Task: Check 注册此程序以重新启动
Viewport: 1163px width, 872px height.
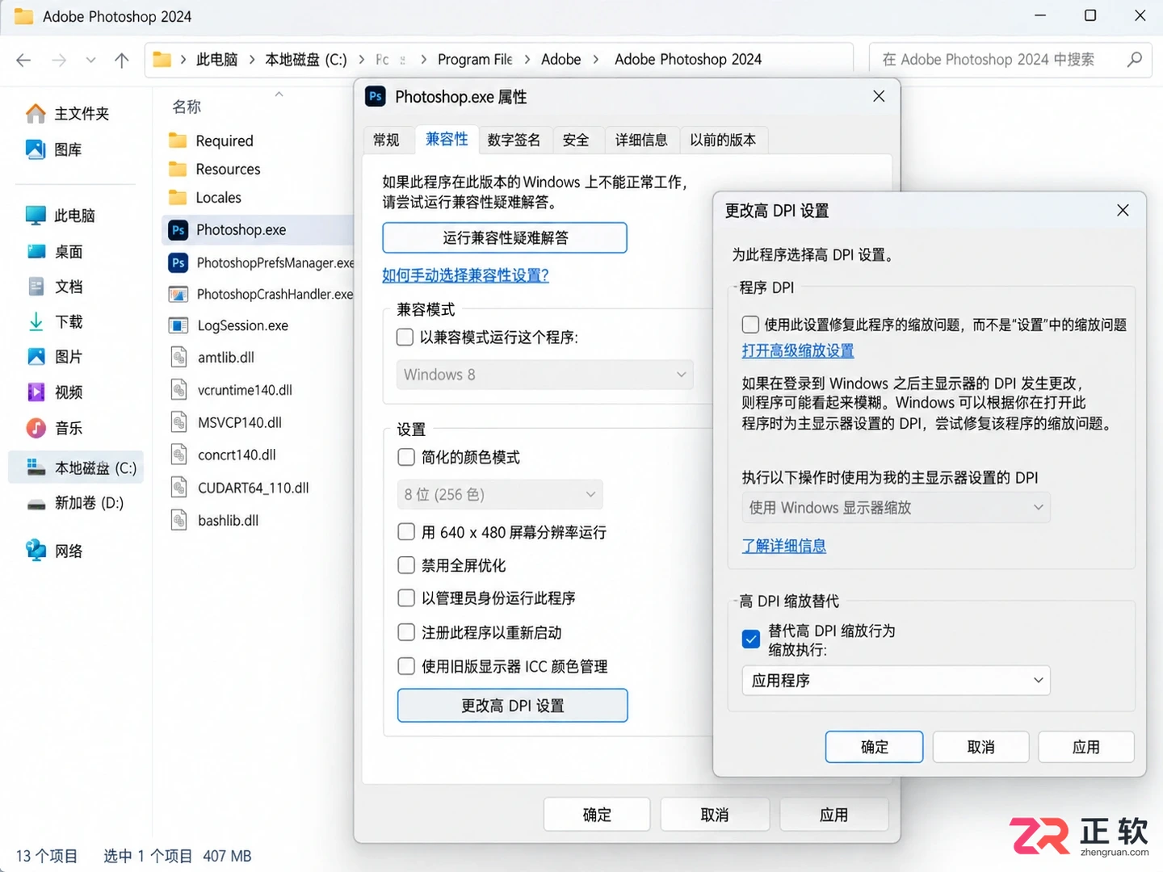Action: pyautogui.click(x=406, y=632)
